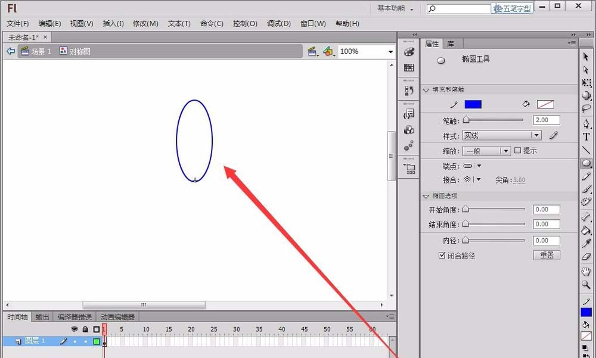
Task: Open the 窗口(W) menu
Action: click(313, 24)
